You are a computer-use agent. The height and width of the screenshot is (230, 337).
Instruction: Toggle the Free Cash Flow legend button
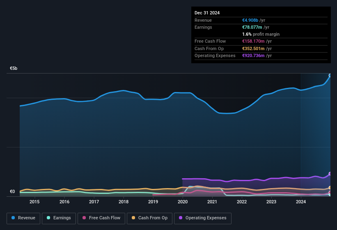point(101,218)
